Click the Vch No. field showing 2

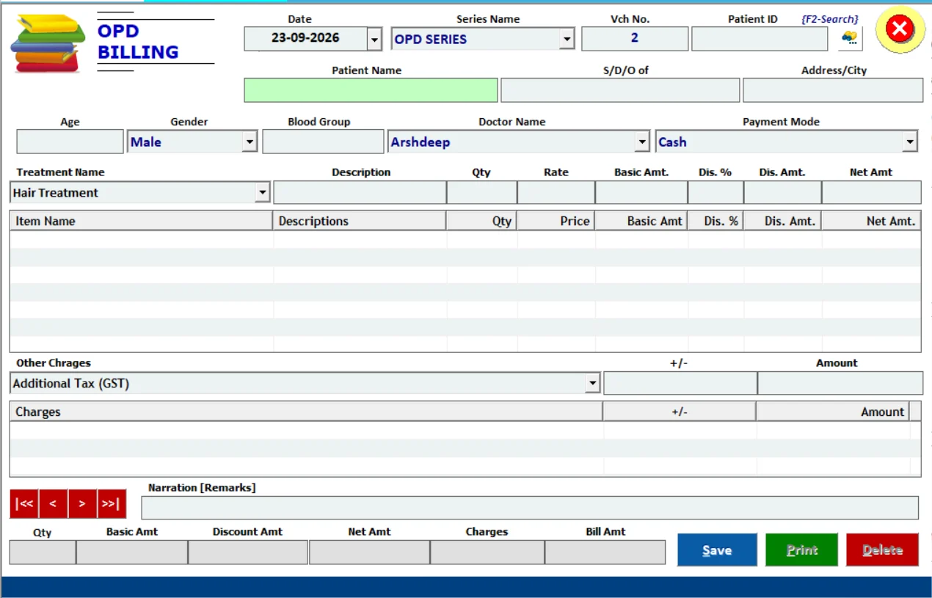(x=635, y=39)
